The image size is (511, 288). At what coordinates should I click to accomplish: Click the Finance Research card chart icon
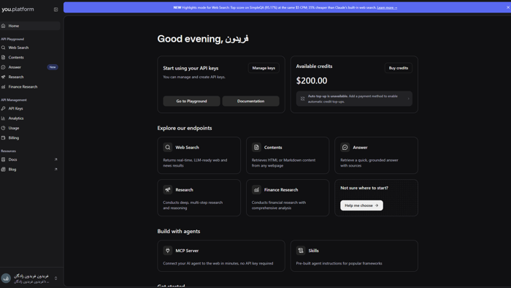(x=256, y=190)
